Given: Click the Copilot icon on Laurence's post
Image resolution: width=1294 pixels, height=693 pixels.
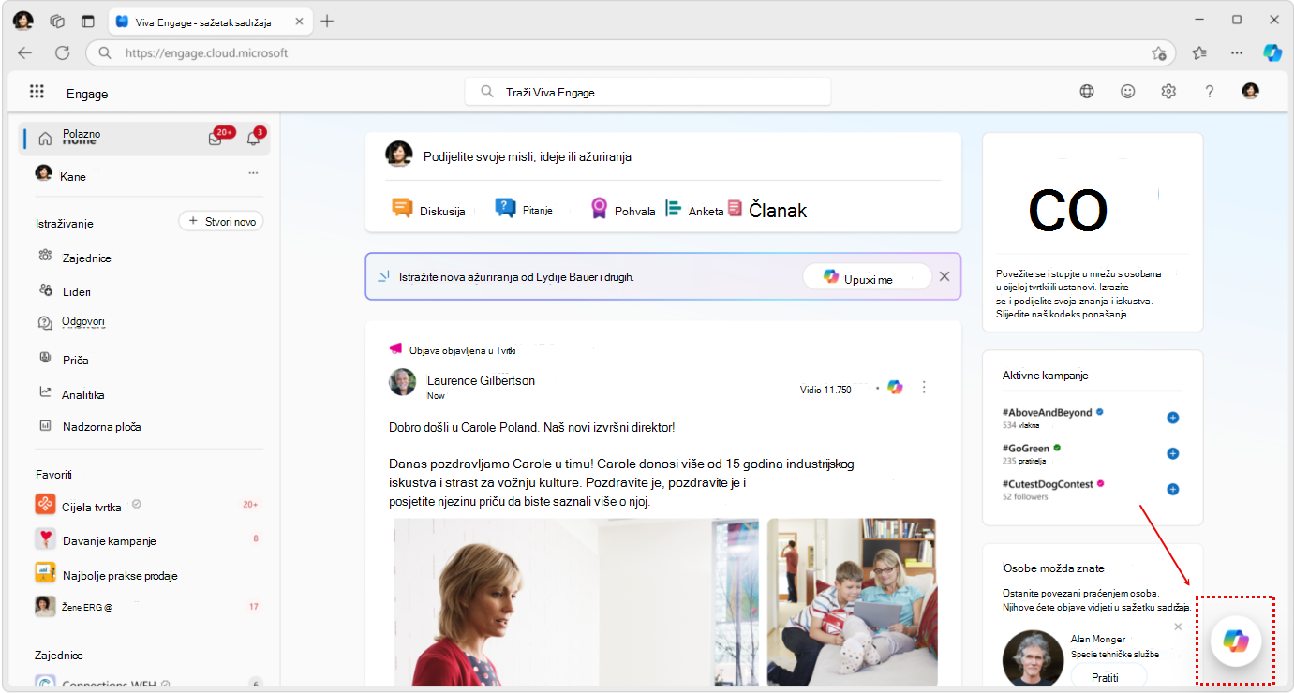Looking at the screenshot, I should click(x=895, y=387).
